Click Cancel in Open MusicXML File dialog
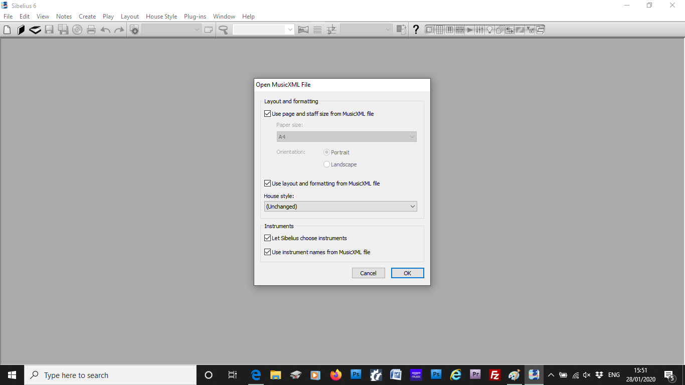Image resolution: width=685 pixels, height=385 pixels. point(368,273)
